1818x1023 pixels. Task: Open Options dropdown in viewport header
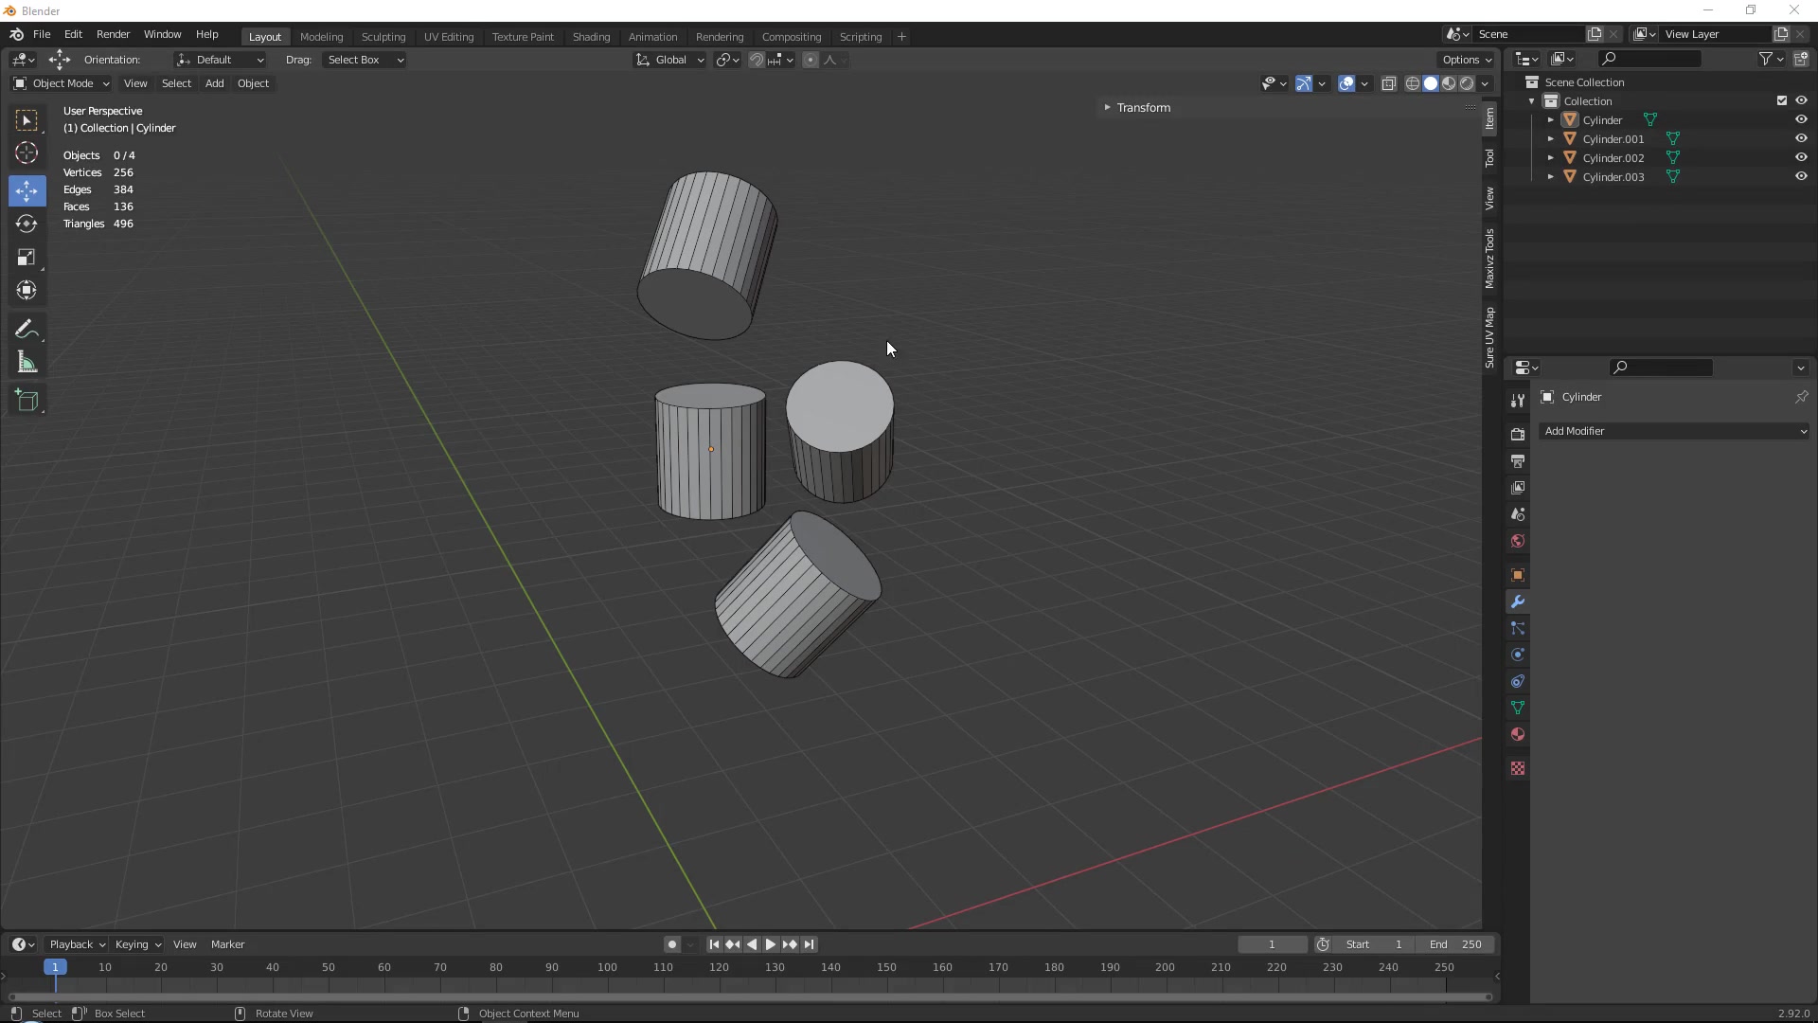(x=1467, y=60)
